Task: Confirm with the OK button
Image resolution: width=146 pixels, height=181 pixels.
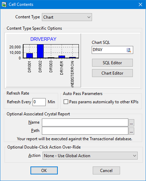Action: tap(44, 170)
